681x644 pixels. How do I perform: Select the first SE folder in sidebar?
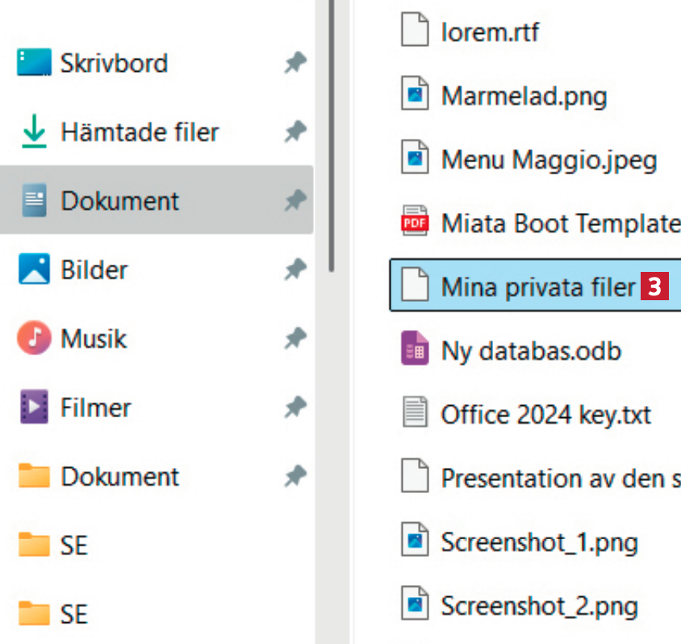(x=73, y=546)
